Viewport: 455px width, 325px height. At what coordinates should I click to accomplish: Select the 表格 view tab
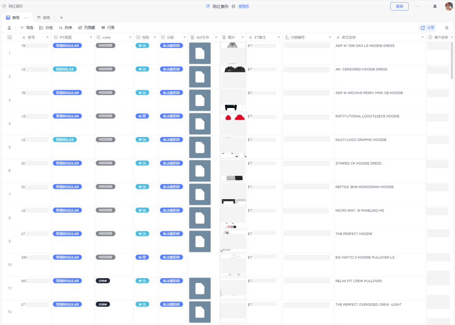[13, 18]
